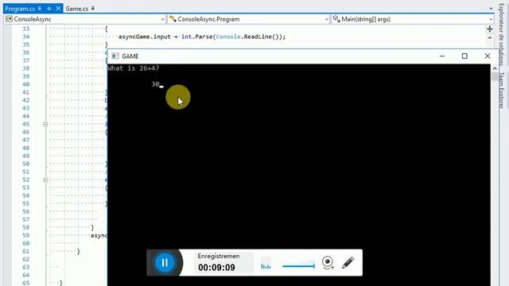Click the editor split window handle icon
The height and width of the screenshot is (286, 509).
click(x=490, y=29)
